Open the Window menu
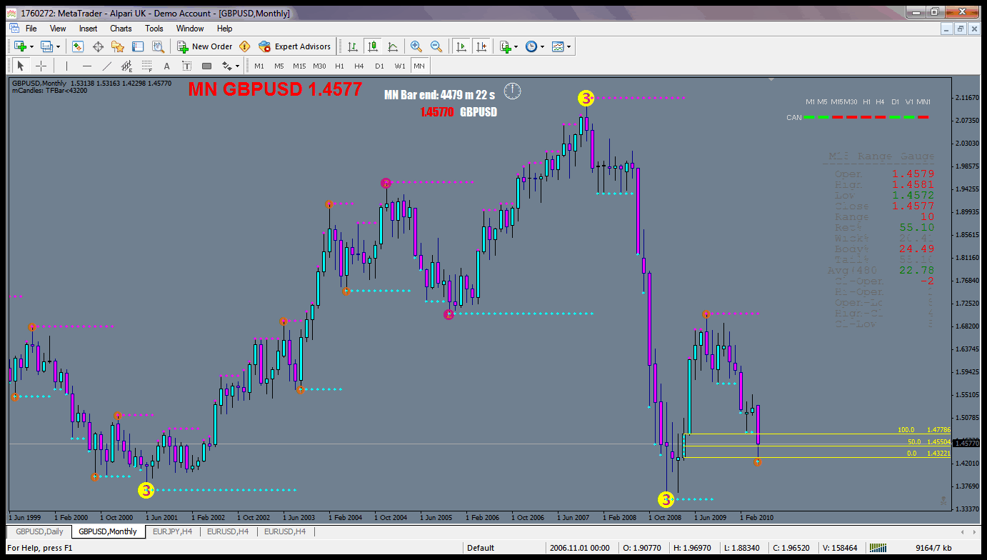 point(190,29)
